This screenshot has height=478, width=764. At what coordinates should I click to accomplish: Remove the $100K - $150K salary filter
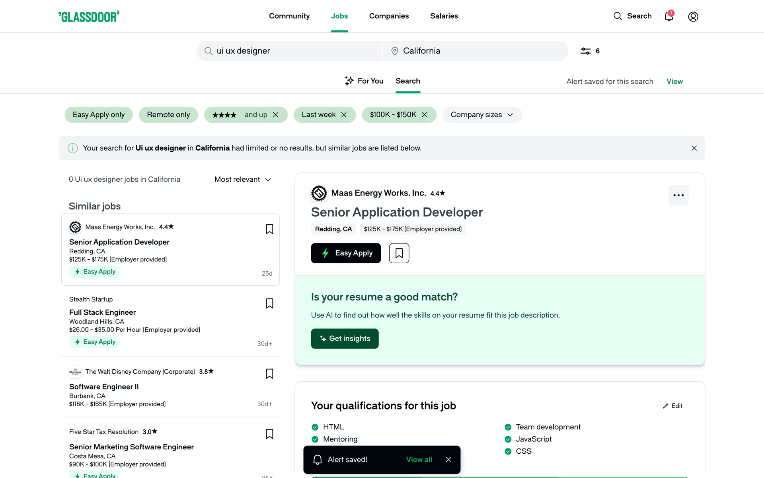[x=425, y=115]
